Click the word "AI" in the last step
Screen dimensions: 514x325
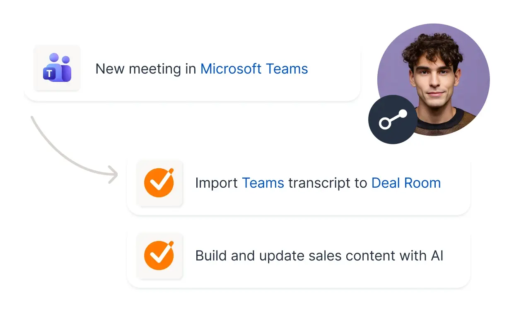pyautogui.click(x=437, y=256)
